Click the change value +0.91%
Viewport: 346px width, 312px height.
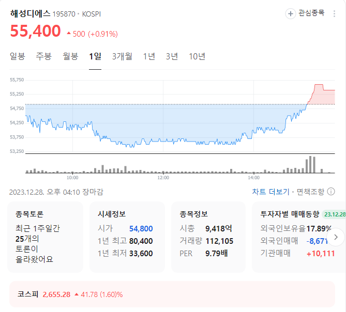(x=103, y=34)
